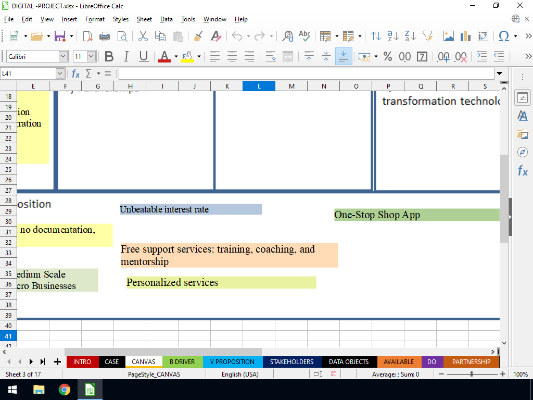Image resolution: width=533 pixels, height=400 pixels.
Task: Open Find and Replace
Action: pyautogui.click(x=287, y=36)
